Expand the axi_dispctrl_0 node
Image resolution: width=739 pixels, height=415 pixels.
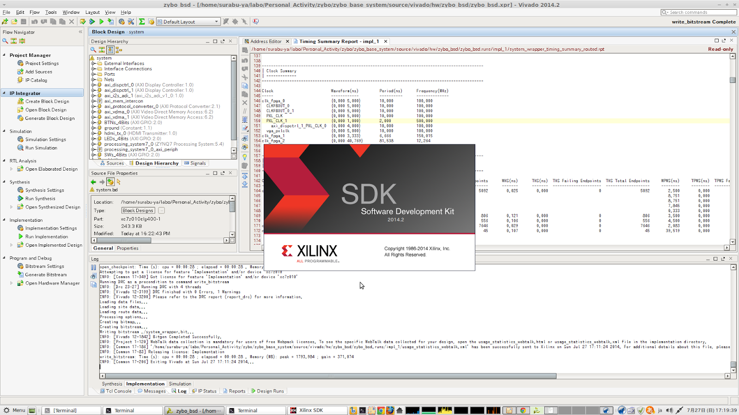[93, 85]
